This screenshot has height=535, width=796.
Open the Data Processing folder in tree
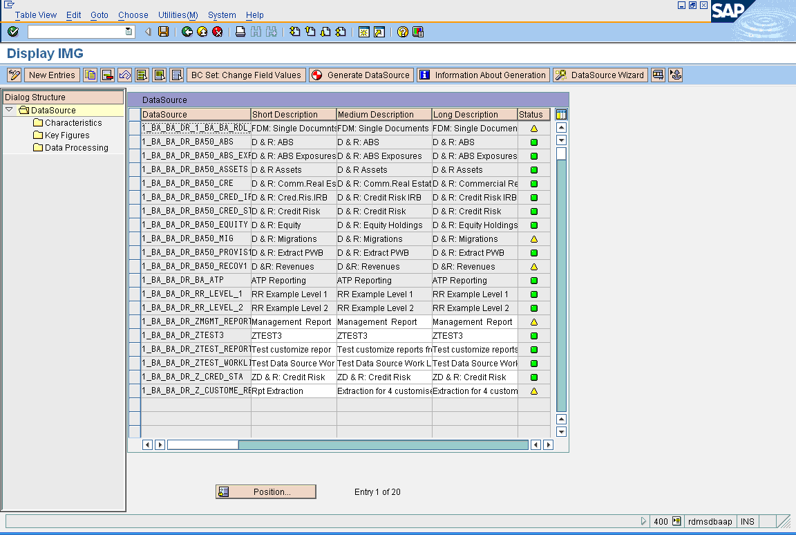click(71, 148)
